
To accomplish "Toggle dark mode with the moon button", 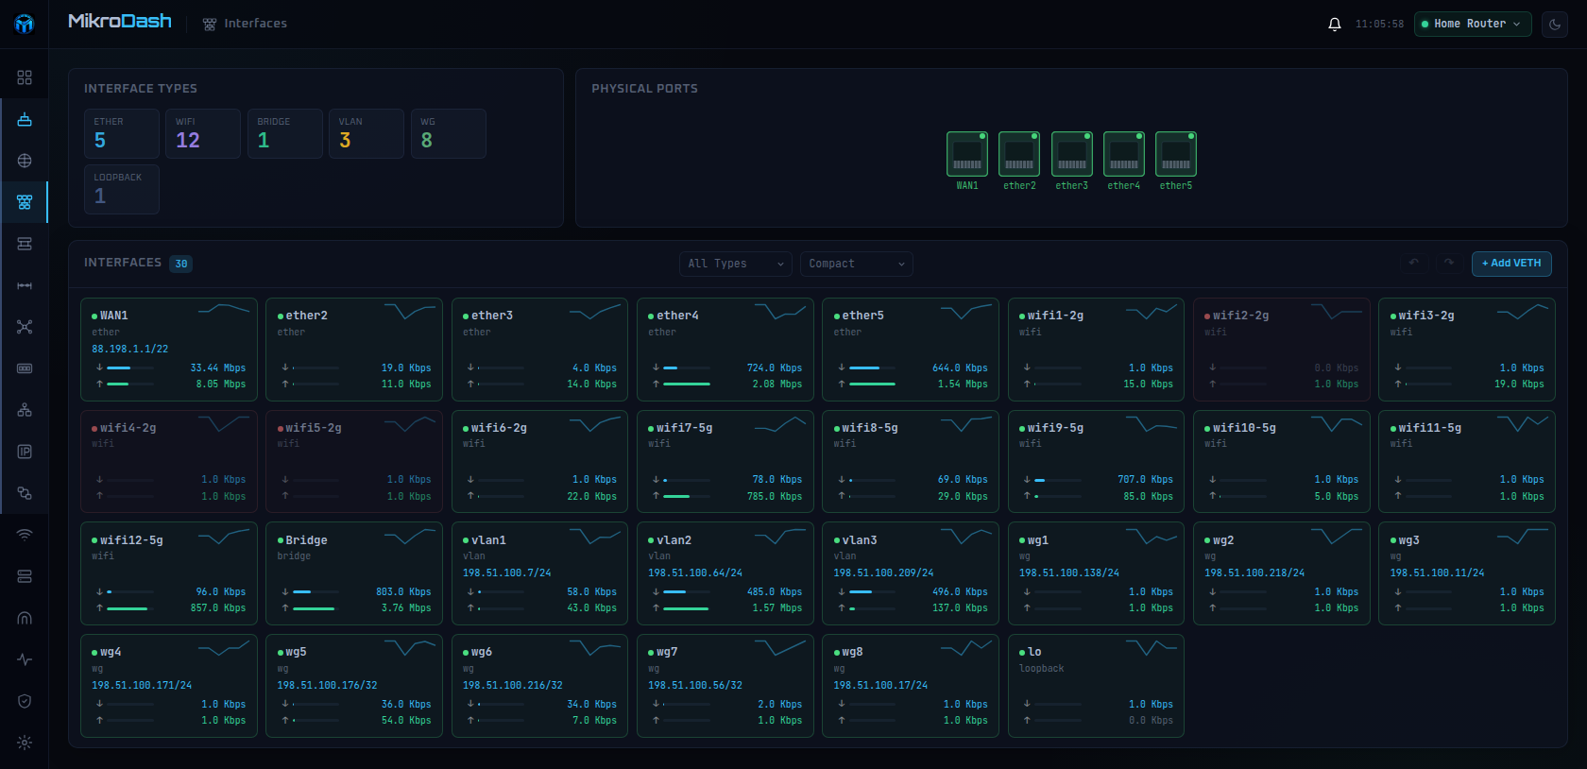I will (1555, 24).
